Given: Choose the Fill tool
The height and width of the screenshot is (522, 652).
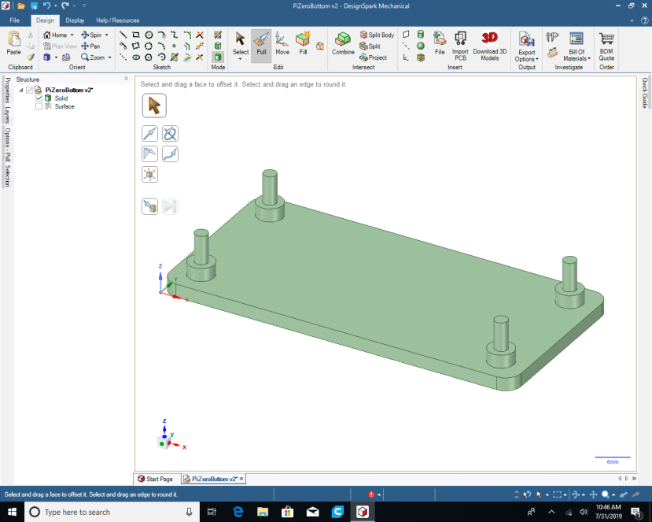Looking at the screenshot, I should pyautogui.click(x=303, y=44).
